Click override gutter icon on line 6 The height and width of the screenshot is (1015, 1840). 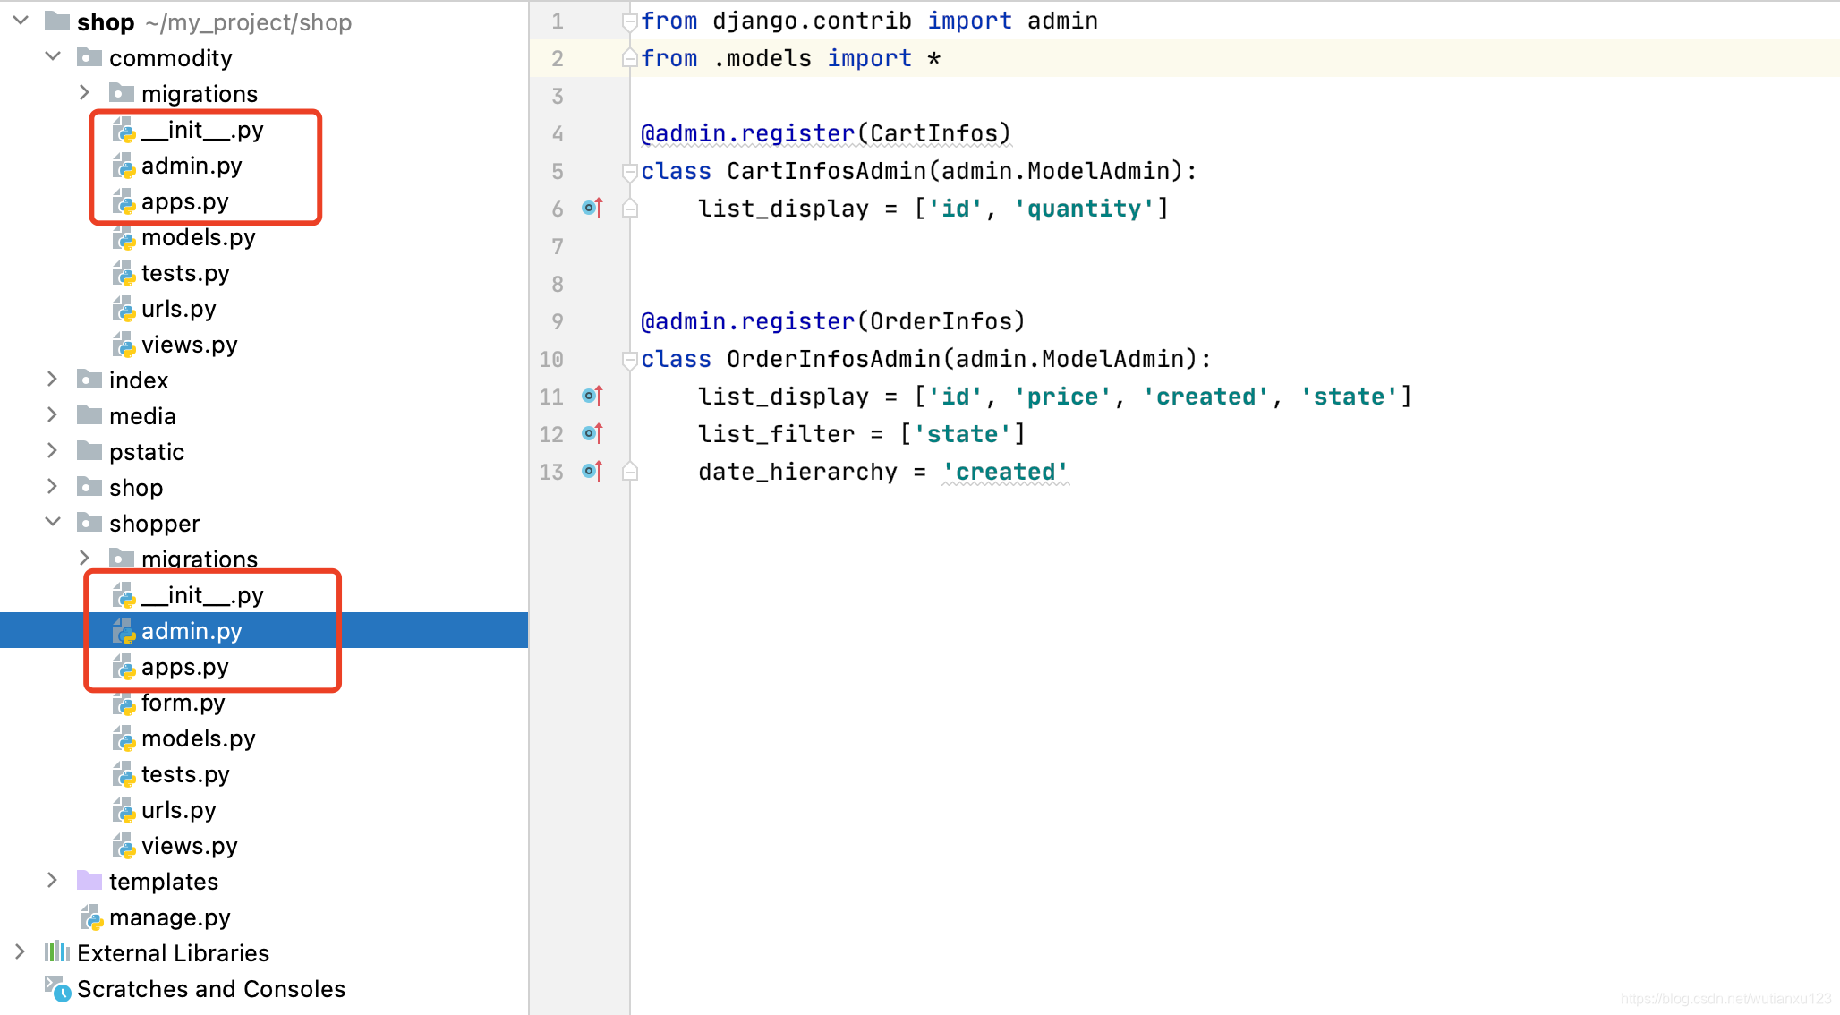pyautogui.click(x=592, y=208)
